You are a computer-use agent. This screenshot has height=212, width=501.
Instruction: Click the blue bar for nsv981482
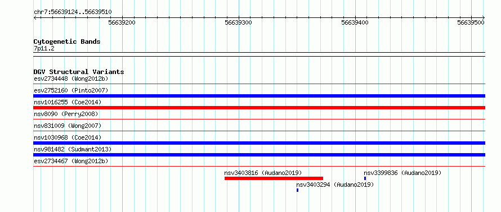pyautogui.click(x=259, y=155)
